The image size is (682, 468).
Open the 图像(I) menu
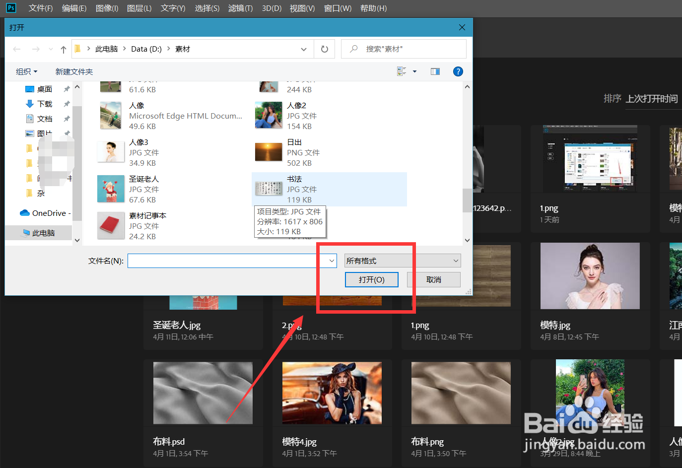point(107,8)
